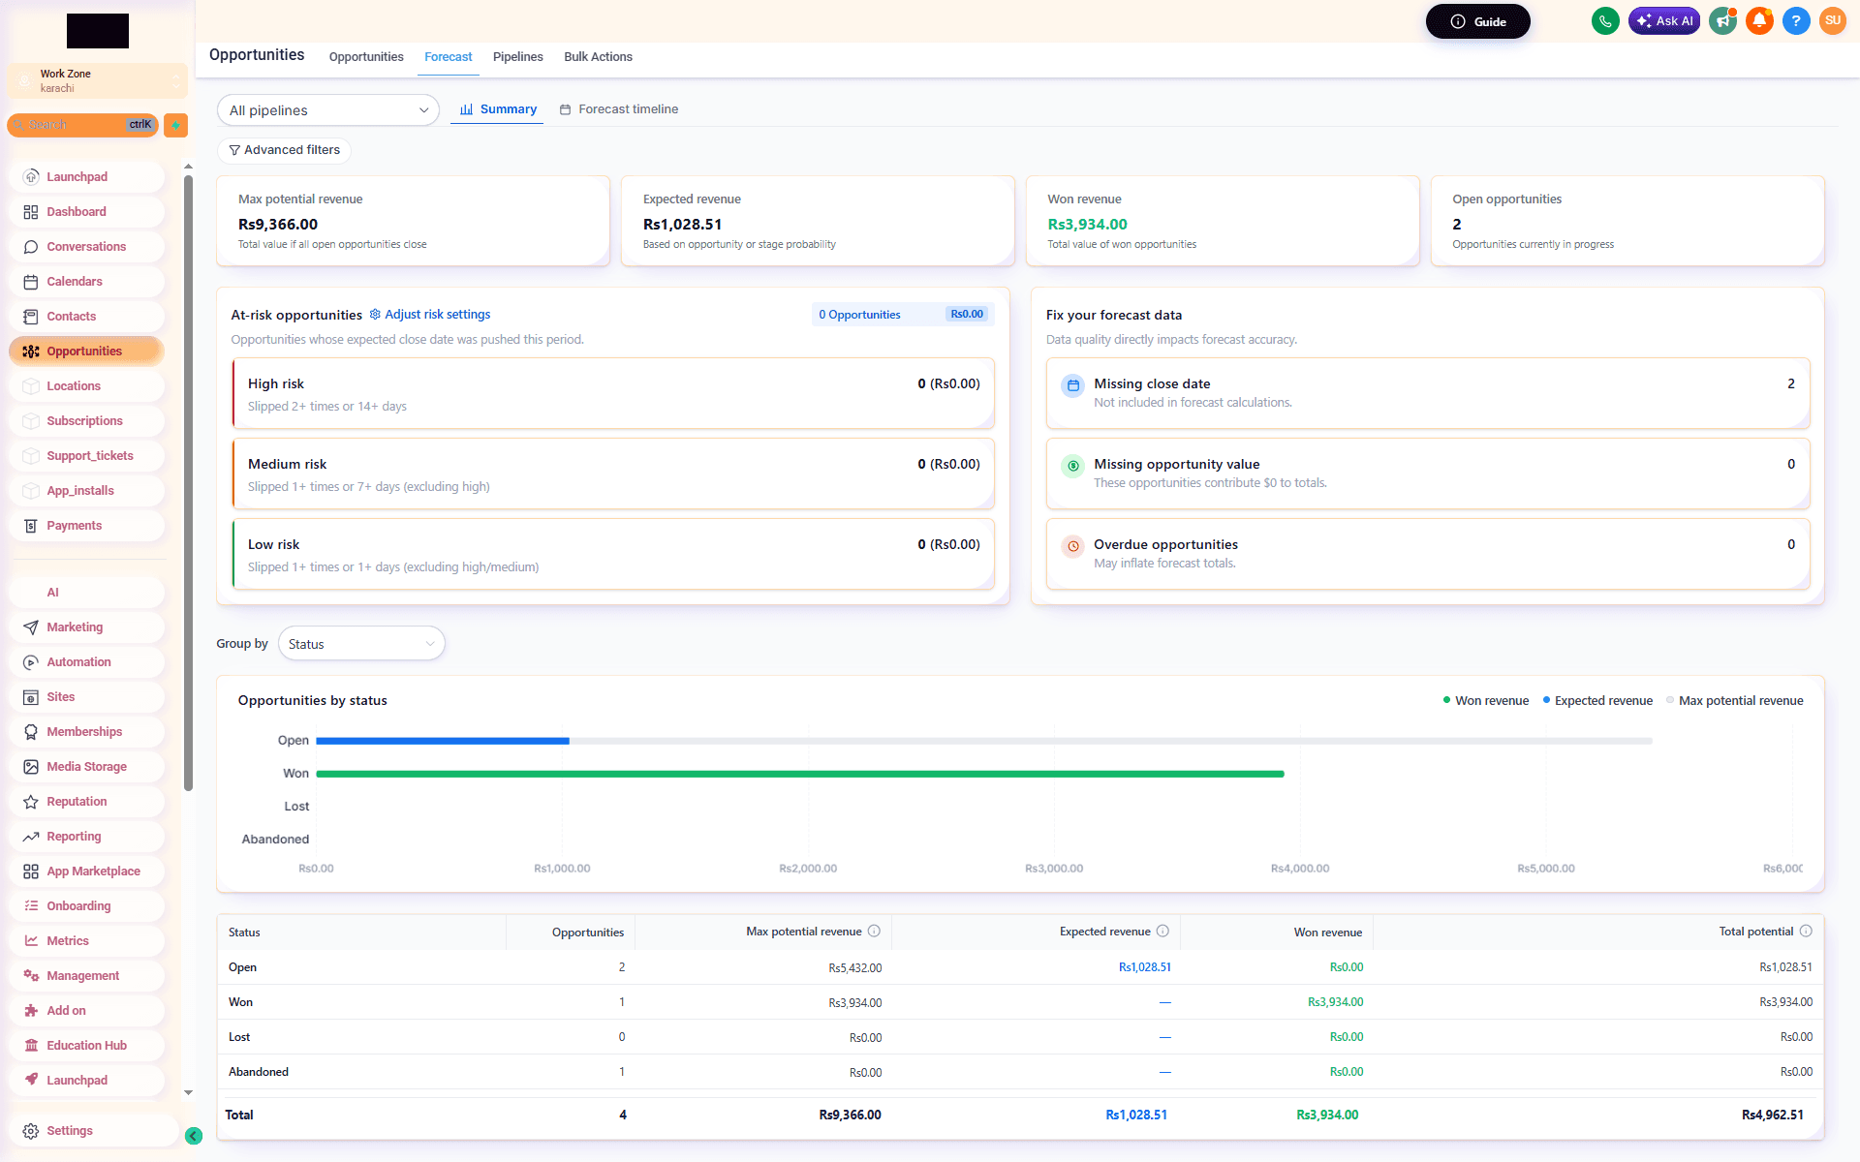
Task: Click info icon next to Total potential
Action: point(1806,932)
